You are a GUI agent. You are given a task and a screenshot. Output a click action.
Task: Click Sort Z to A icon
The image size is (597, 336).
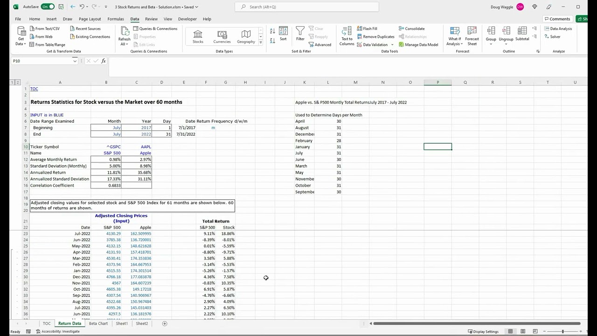click(272, 41)
